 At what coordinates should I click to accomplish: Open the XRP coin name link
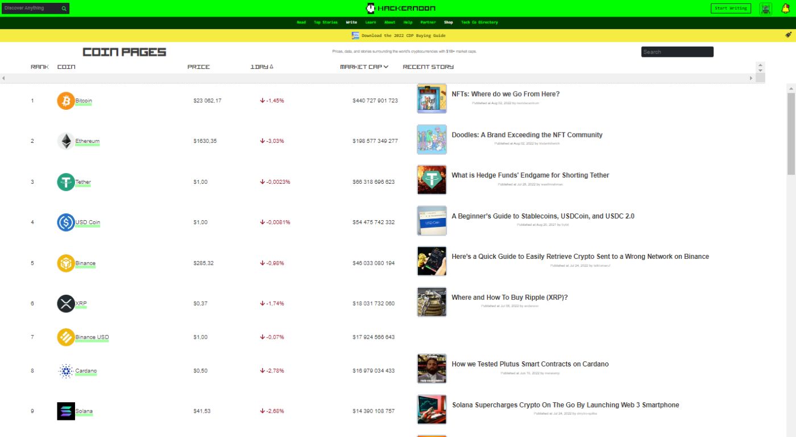tap(81, 304)
